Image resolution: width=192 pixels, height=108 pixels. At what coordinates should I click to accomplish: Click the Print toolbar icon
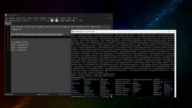(x=19, y=21)
